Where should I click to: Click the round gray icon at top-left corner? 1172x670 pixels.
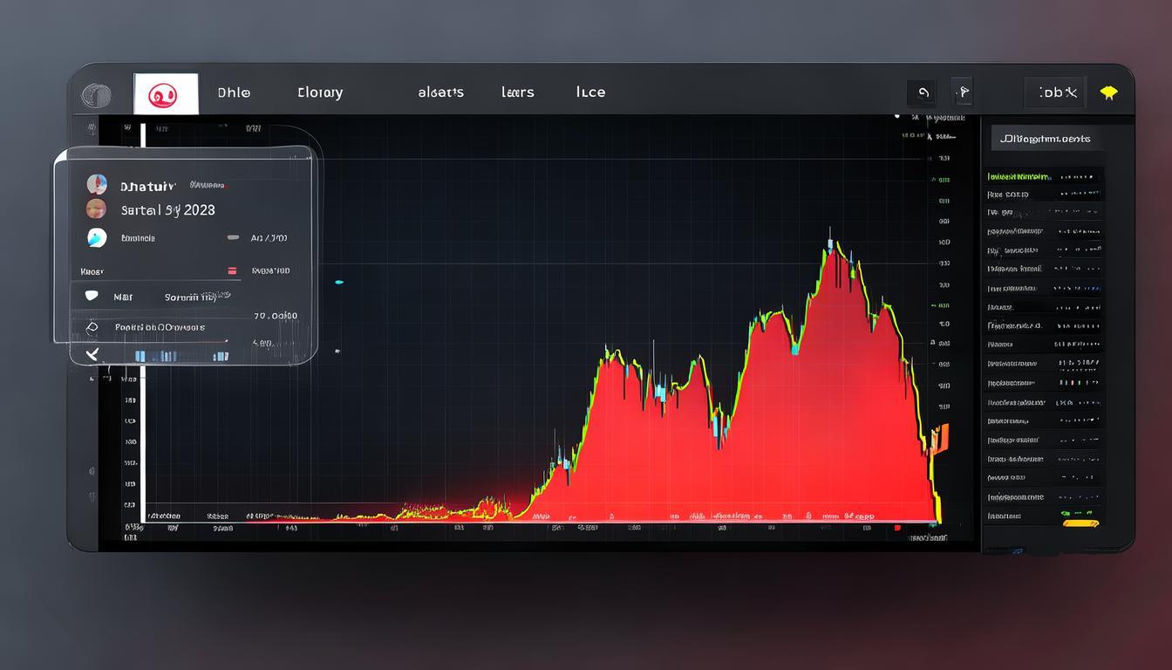(x=95, y=95)
